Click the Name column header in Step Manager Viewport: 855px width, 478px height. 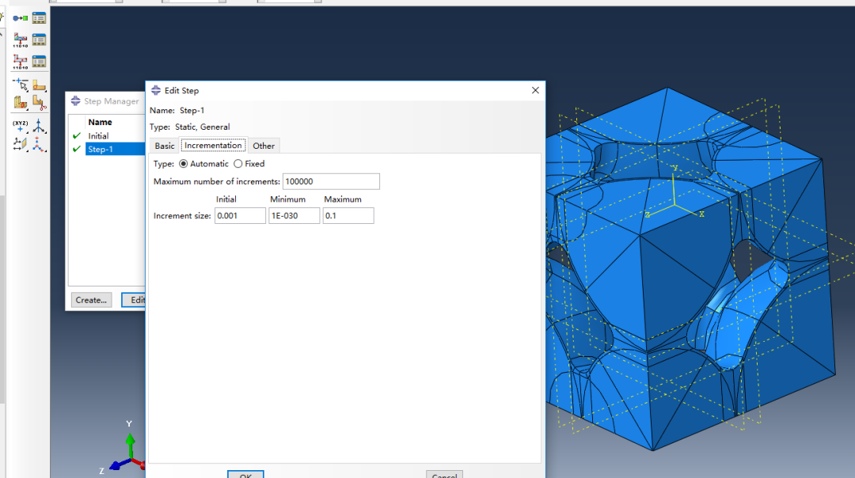pos(100,122)
